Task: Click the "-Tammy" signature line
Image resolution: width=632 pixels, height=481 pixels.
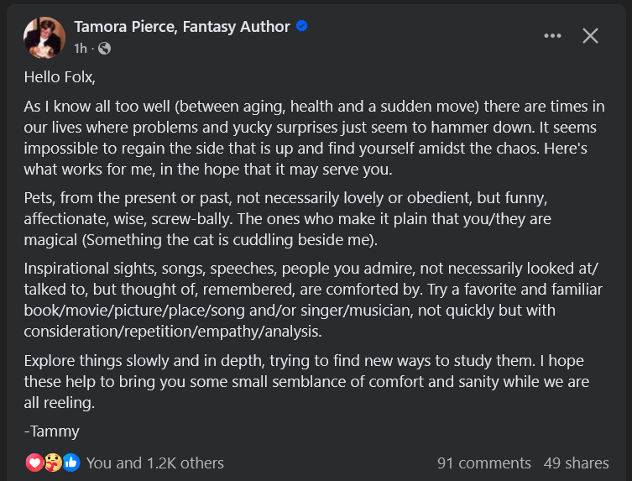Action: point(51,431)
